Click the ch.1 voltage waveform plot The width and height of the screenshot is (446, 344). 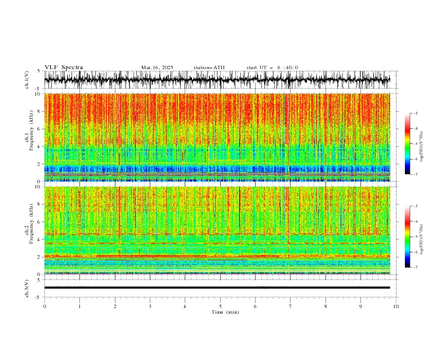point(217,80)
